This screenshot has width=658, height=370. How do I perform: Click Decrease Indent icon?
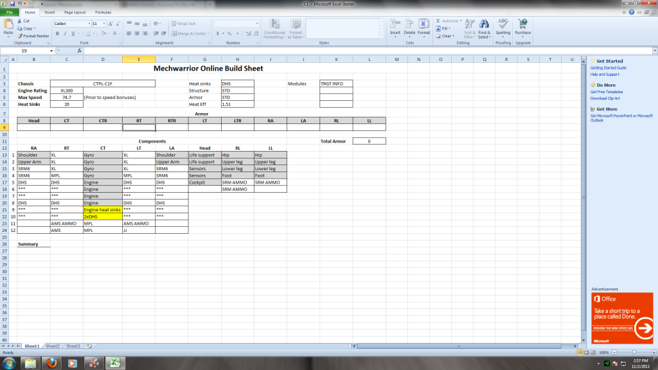point(156,33)
